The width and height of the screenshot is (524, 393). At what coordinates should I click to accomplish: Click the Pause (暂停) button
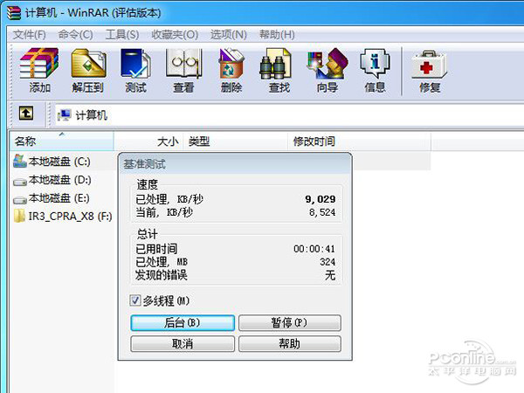(x=290, y=323)
